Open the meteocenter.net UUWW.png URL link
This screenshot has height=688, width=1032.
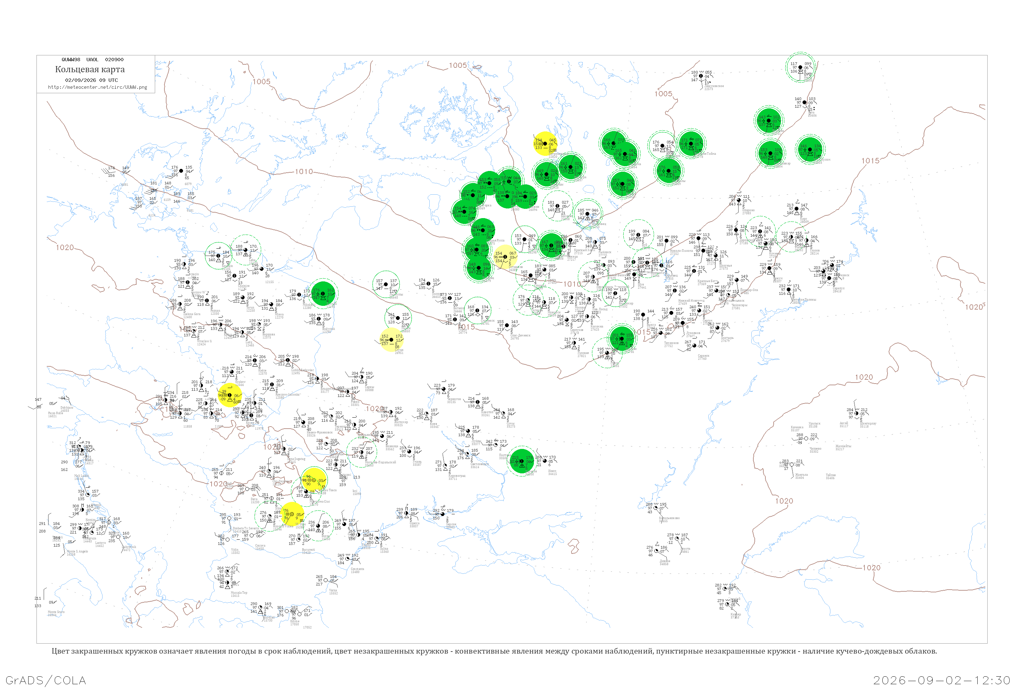click(x=97, y=87)
